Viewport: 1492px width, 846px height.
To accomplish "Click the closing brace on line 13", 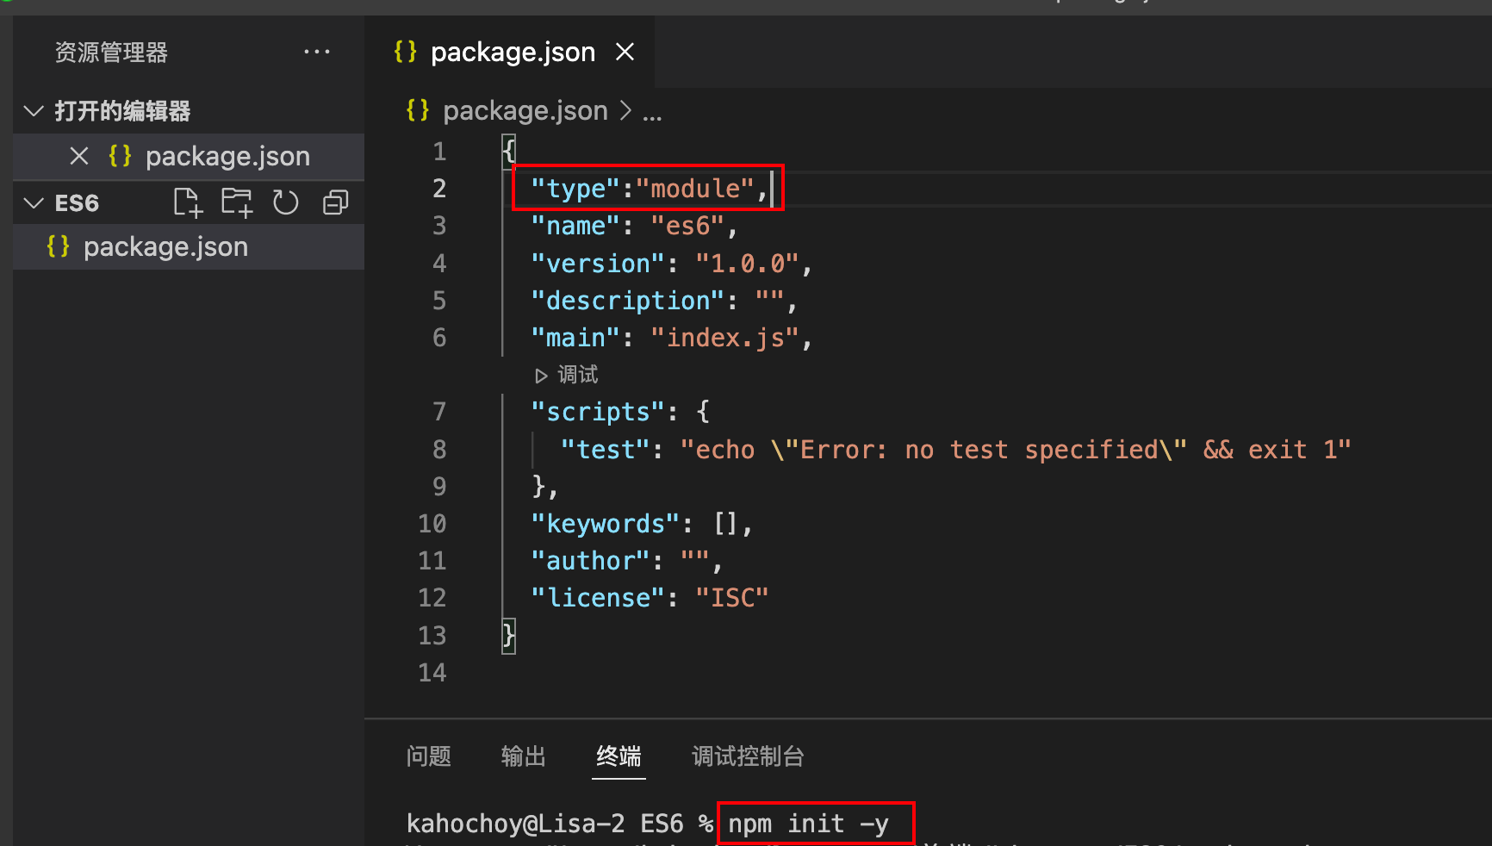I will [x=509, y=636].
